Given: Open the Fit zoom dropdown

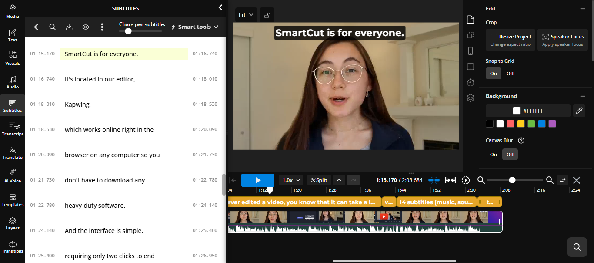Looking at the screenshot, I should 246,15.
